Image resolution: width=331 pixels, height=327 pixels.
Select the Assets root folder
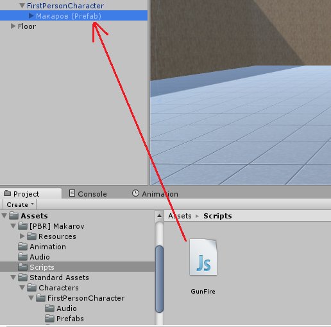(34, 216)
